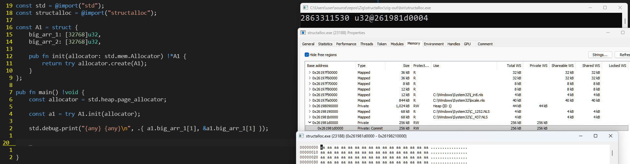This screenshot has width=630, height=164.
Task: Collapse the 0x261981d0000 private region
Action: click(x=309, y=123)
